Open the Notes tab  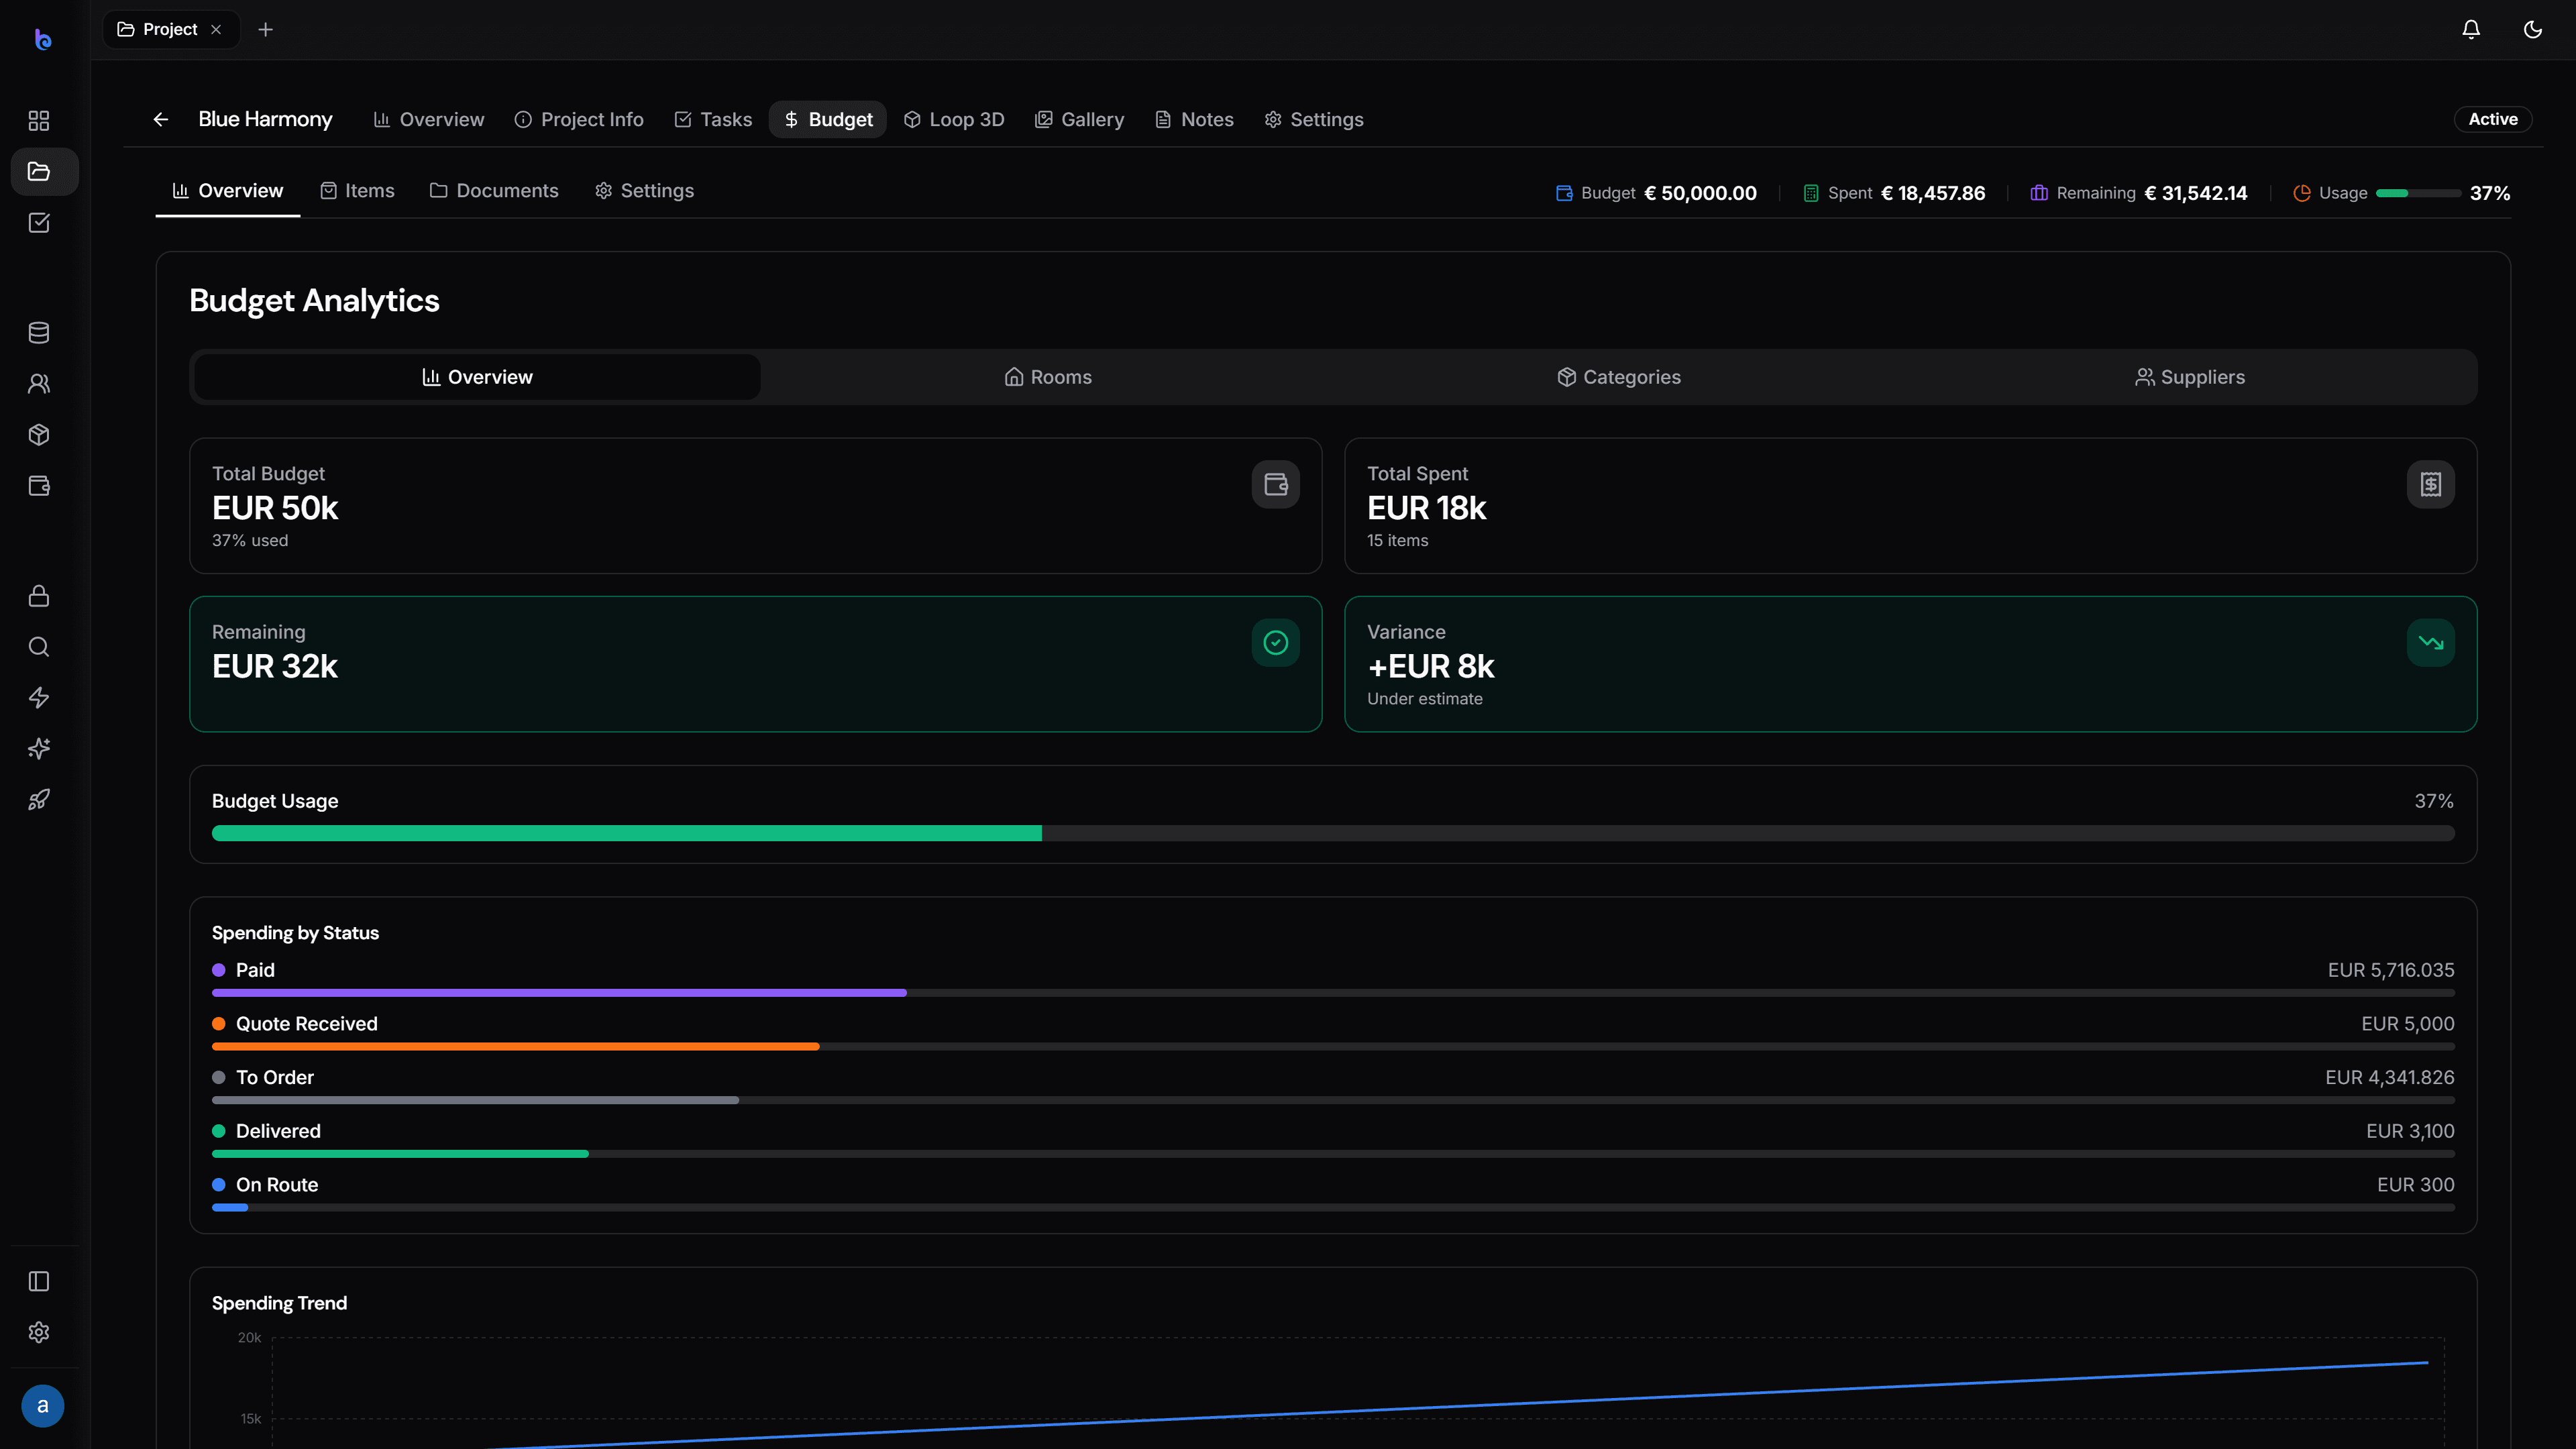tap(1194, 120)
